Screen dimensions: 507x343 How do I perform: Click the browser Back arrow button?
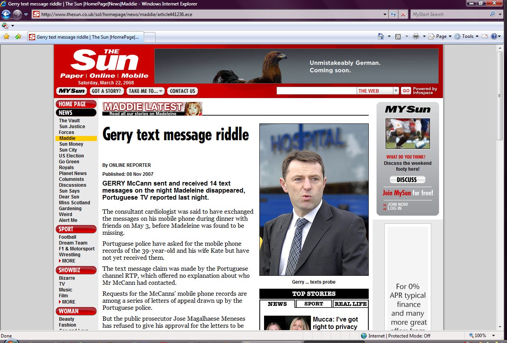click(x=6, y=14)
